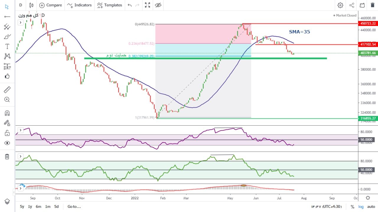
Task: Toggle magnet mode for drawings
Action: [7, 113]
